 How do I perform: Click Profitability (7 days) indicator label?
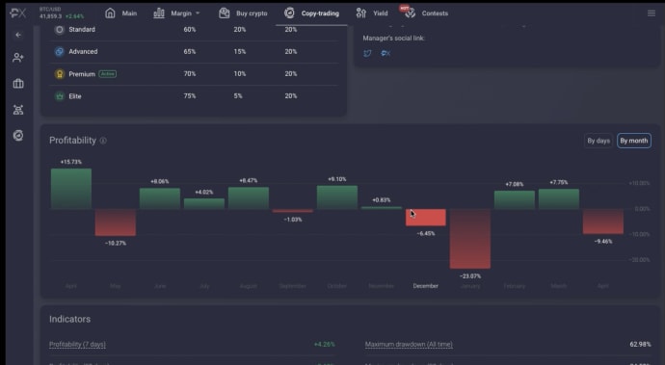coord(78,344)
